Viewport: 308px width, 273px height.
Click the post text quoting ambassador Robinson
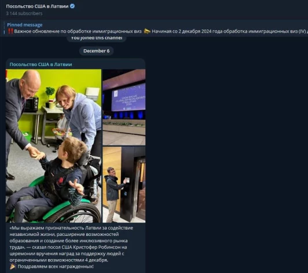[71, 244]
